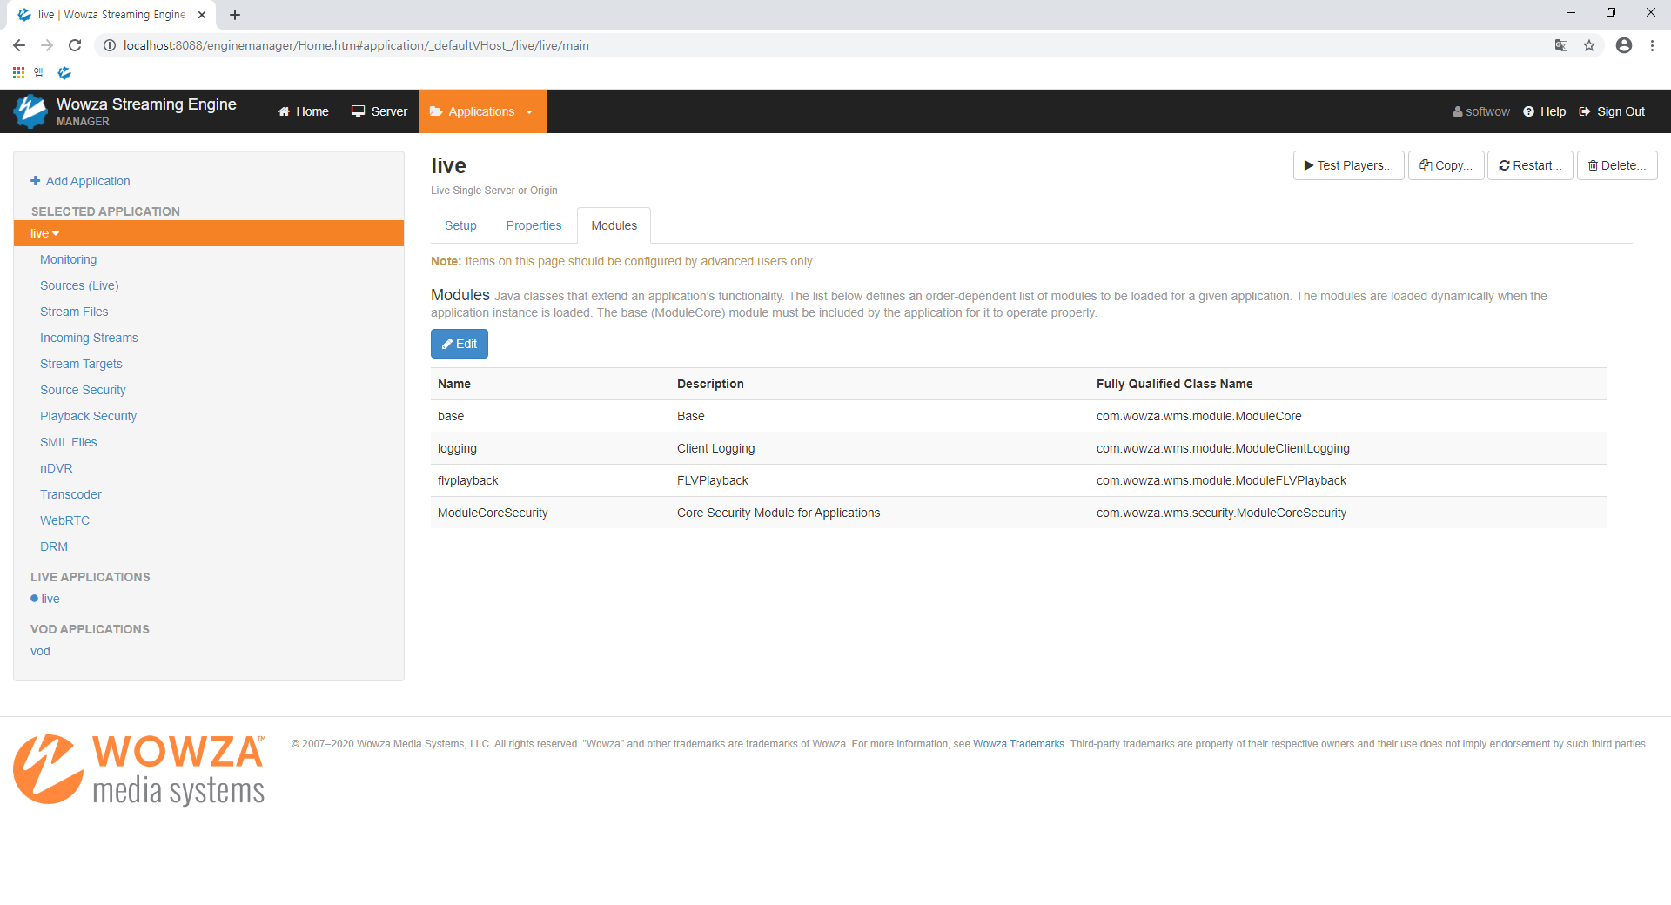Open Incoming Streams page

click(x=89, y=338)
